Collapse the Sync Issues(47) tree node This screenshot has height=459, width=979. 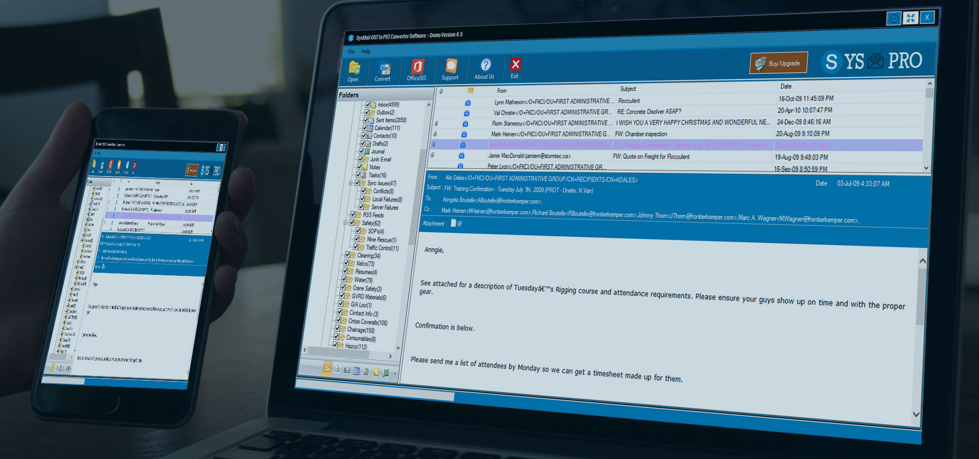(x=351, y=183)
